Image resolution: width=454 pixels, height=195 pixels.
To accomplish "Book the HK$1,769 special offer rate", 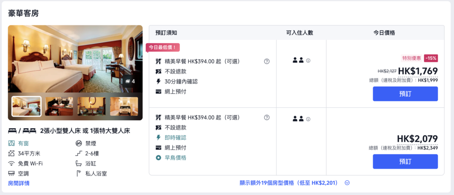I will 405,94.
